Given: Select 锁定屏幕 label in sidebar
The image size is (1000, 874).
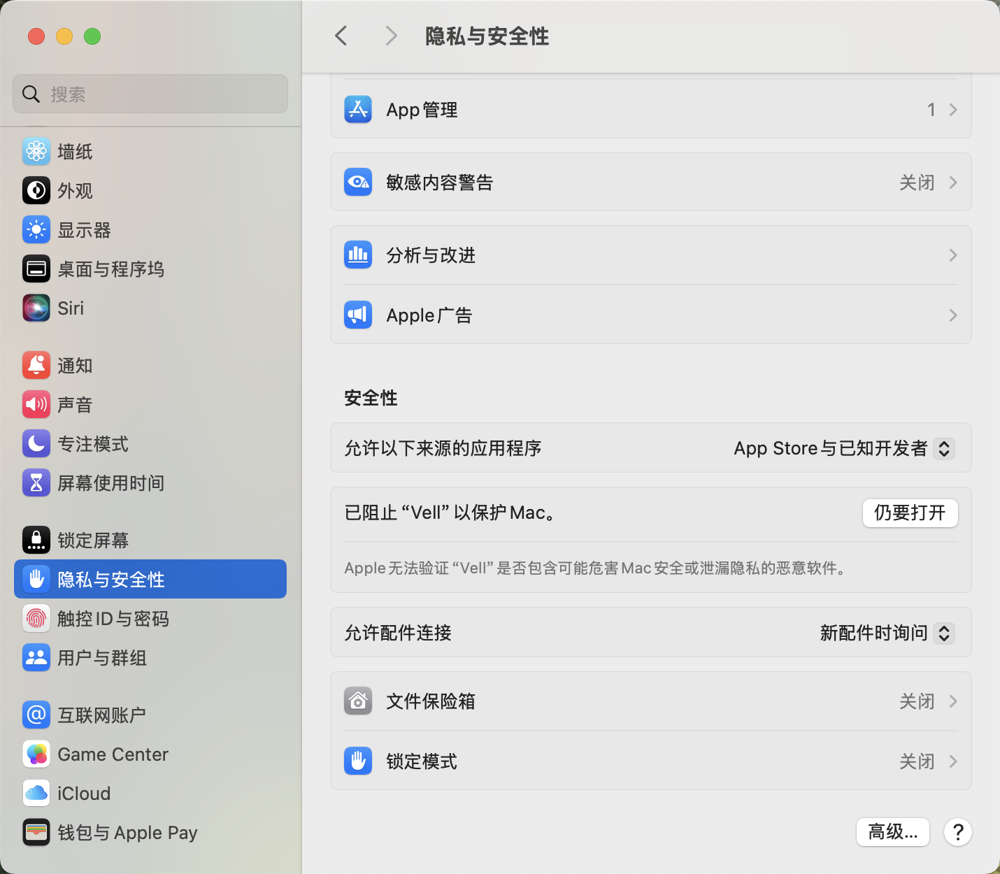Looking at the screenshot, I should [x=93, y=540].
